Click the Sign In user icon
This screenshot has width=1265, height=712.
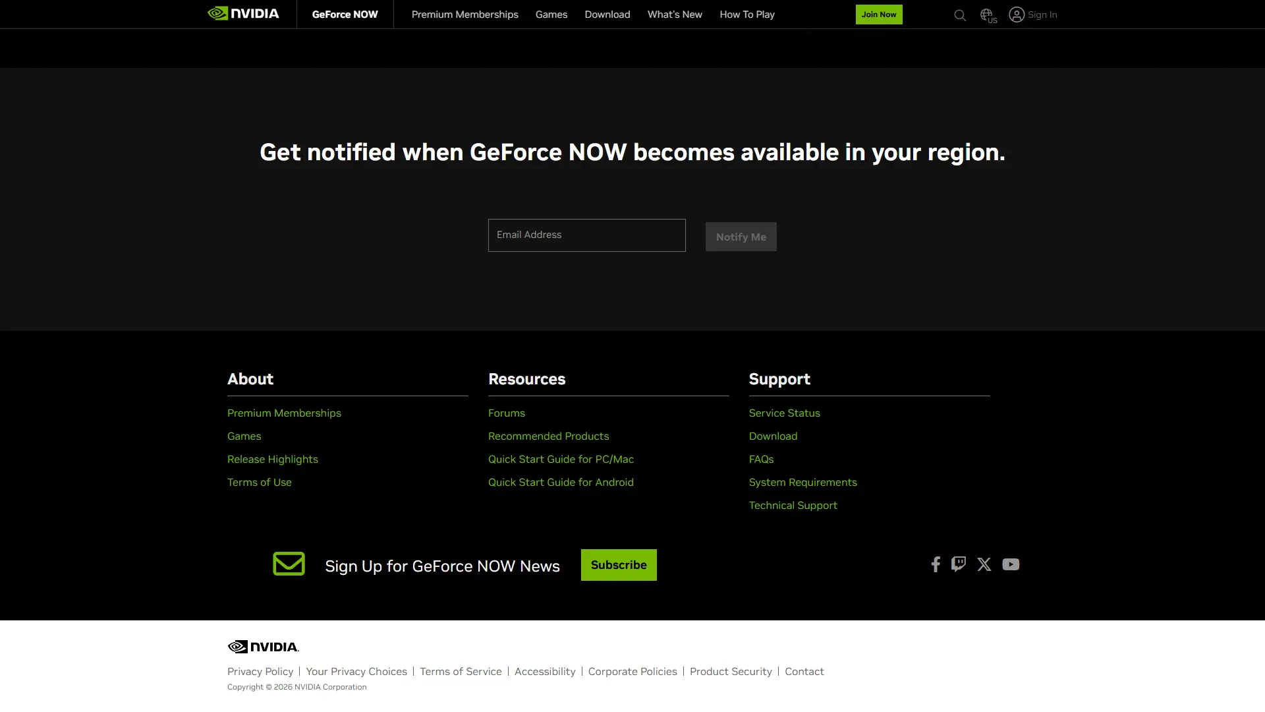click(1017, 15)
